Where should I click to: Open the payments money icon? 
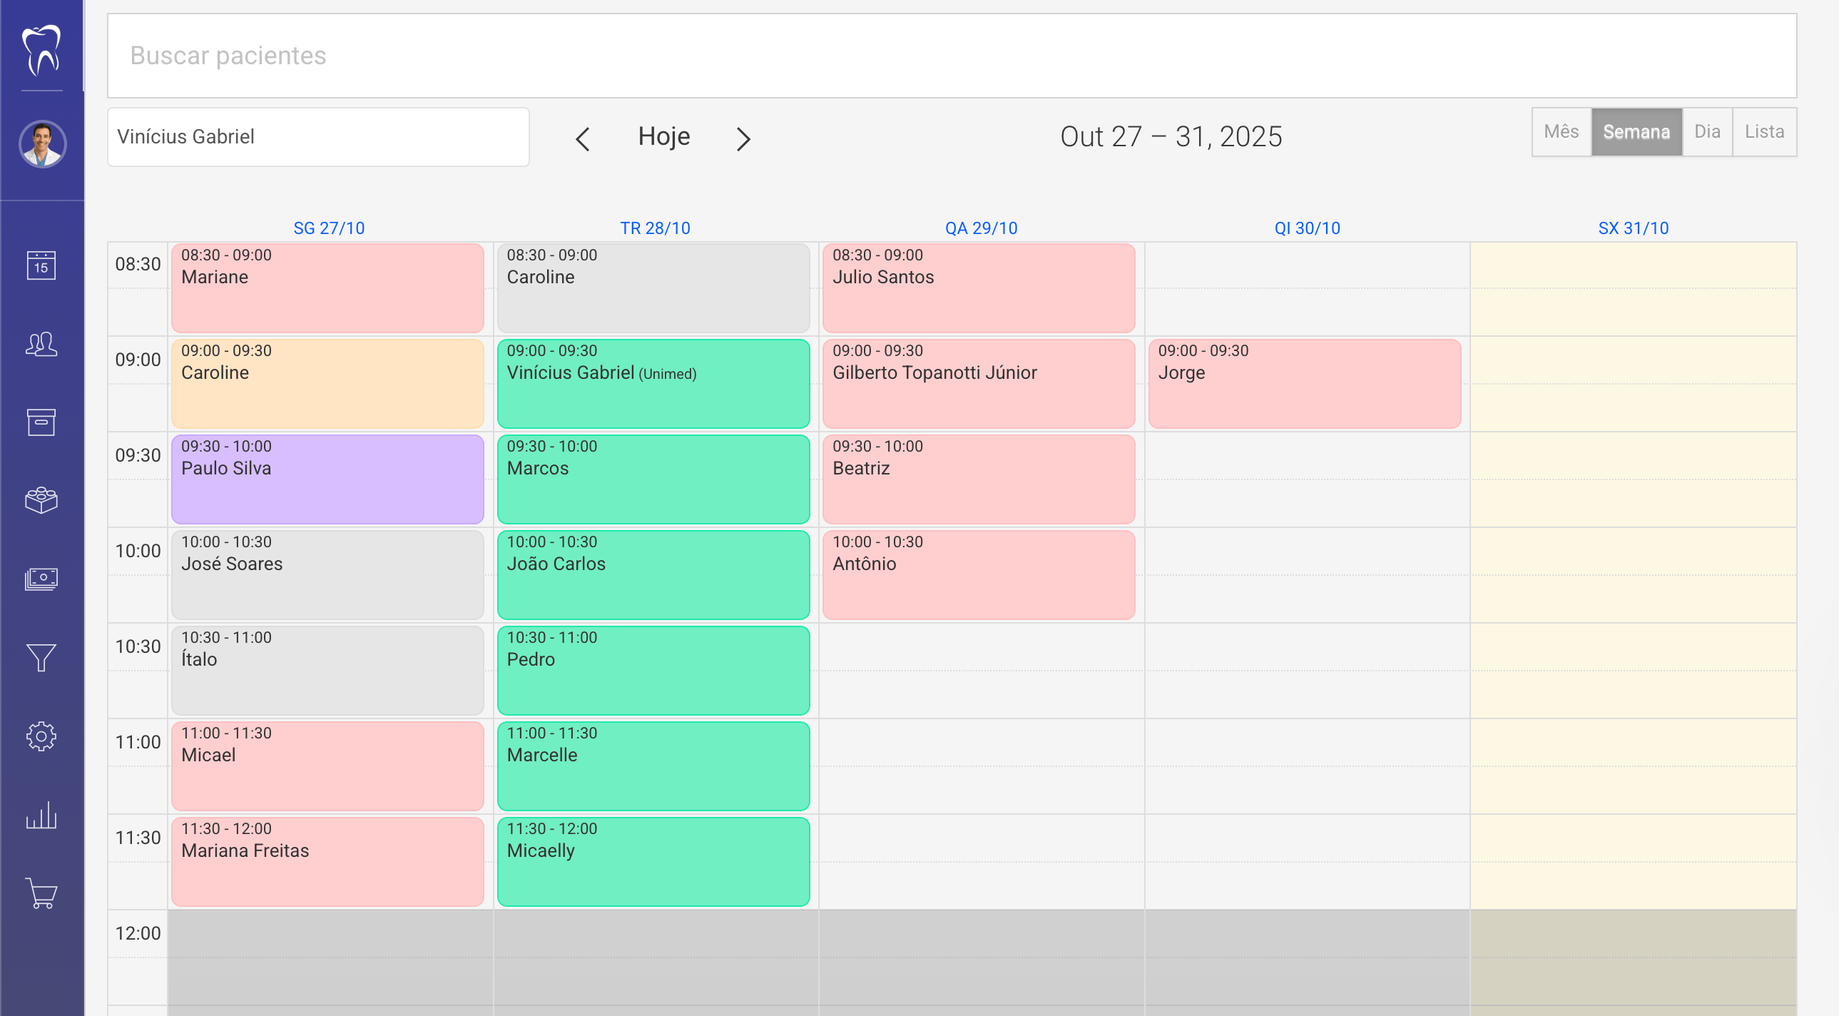(41, 579)
